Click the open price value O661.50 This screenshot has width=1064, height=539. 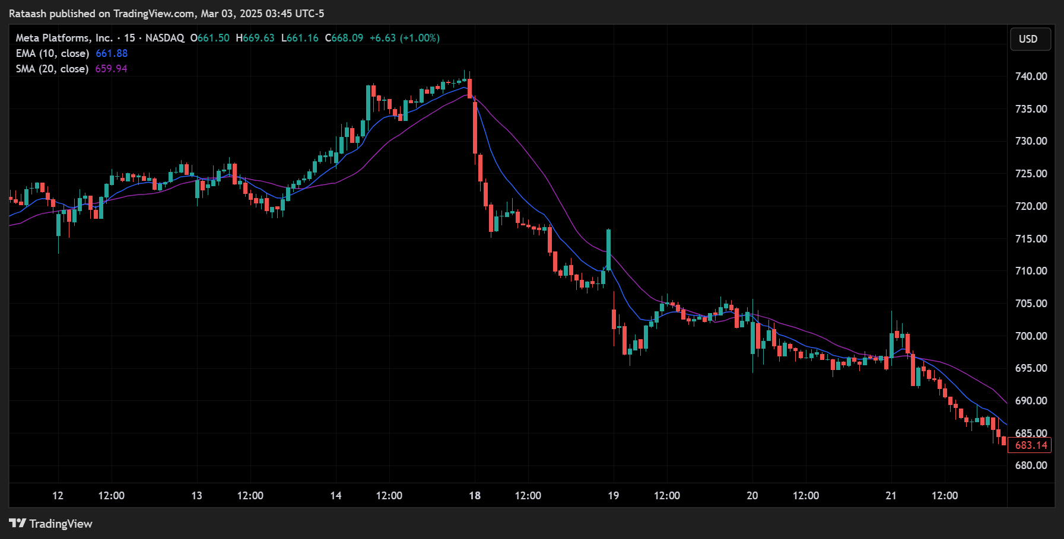pos(209,38)
